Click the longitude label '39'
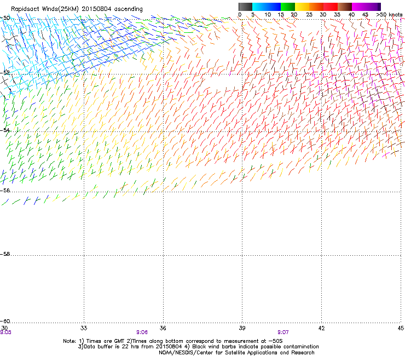The width and height of the screenshot is (405, 356). pos(242,328)
